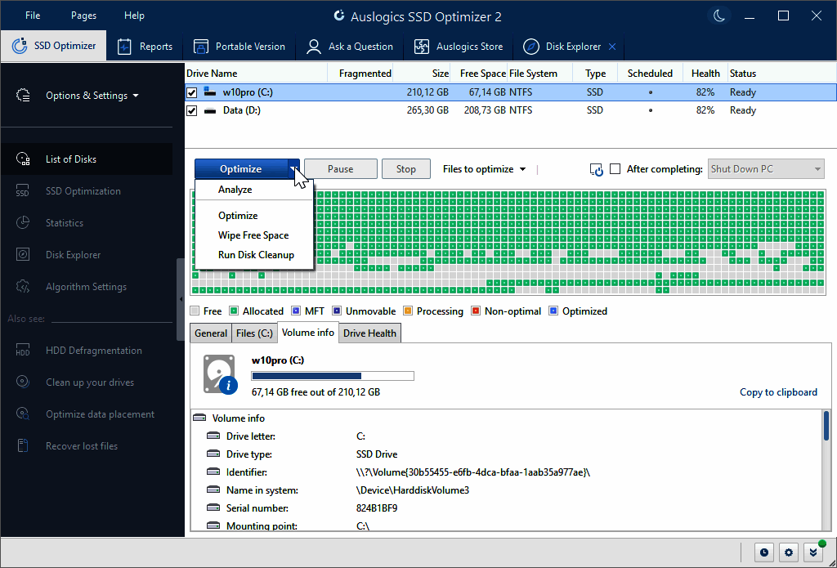Screen dimensions: 837x568
Task: Click the HDD Defragmentation sidebar icon
Action: click(x=23, y=351)
